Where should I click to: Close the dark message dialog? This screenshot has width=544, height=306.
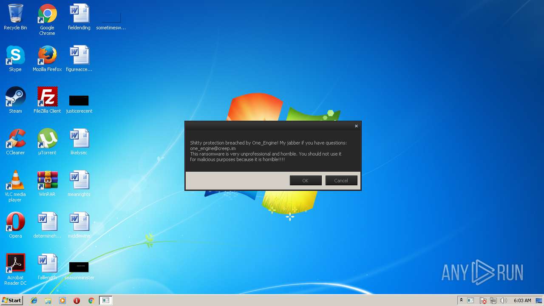click(x=356, y=126)
